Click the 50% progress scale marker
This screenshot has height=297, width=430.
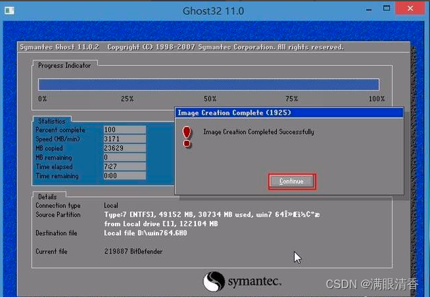click(210, 99)
